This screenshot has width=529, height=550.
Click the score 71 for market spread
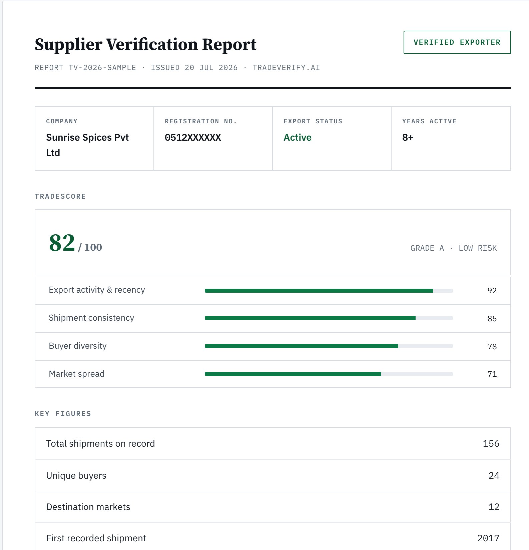click(492, 374)
